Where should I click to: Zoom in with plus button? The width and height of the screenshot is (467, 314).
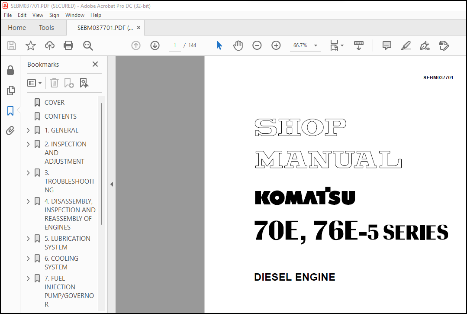coord(276,45)
